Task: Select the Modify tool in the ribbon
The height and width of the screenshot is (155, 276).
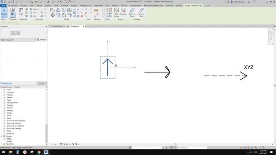Action: pos(4,12)
